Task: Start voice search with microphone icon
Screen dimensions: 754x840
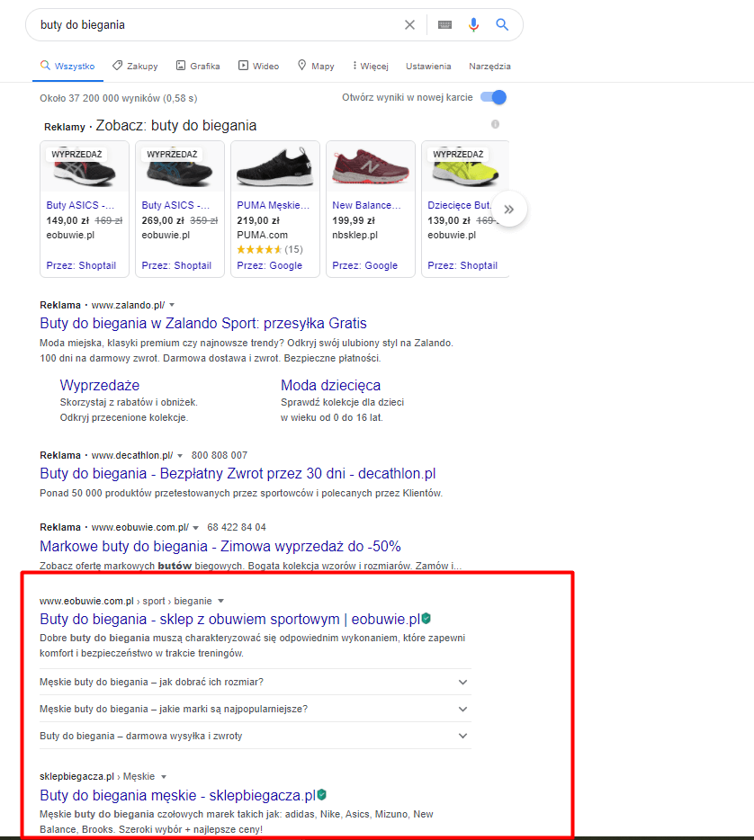Action: coord(473,25)
